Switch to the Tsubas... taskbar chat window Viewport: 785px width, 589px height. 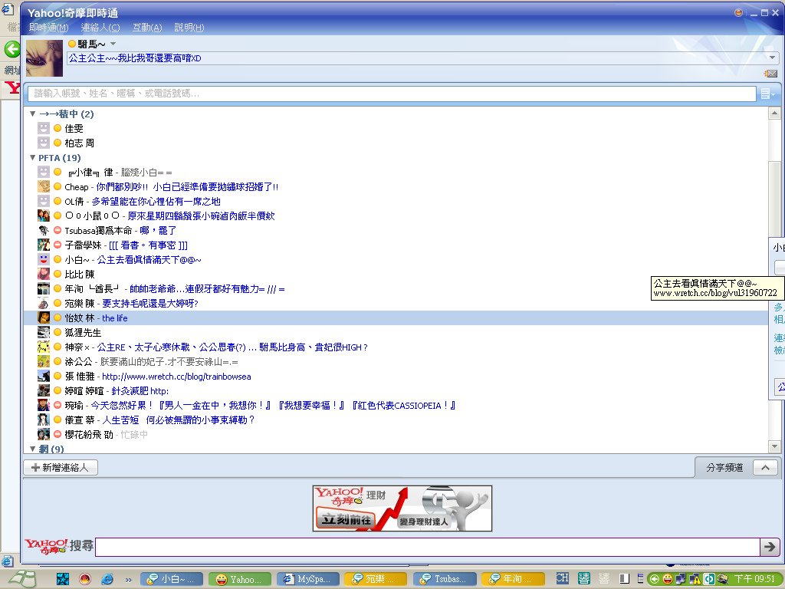click(x=444, y=579)
